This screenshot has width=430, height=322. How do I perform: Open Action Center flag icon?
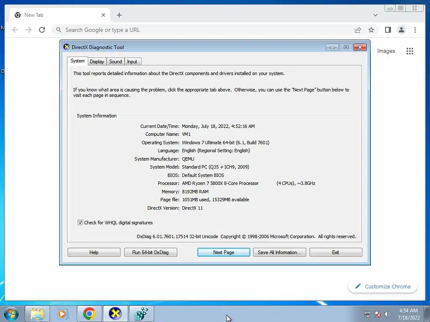point(378,314)
